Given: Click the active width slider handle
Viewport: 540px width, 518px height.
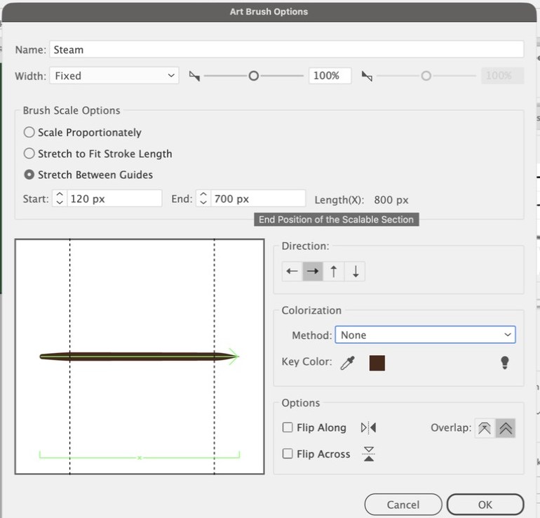Looking at the screenshot, I should pos(253,76).
